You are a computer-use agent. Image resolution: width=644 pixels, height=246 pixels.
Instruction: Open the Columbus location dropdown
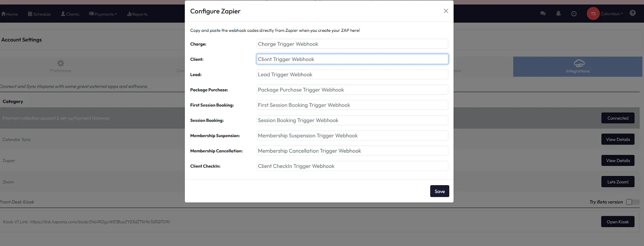[x=612, y=14]
